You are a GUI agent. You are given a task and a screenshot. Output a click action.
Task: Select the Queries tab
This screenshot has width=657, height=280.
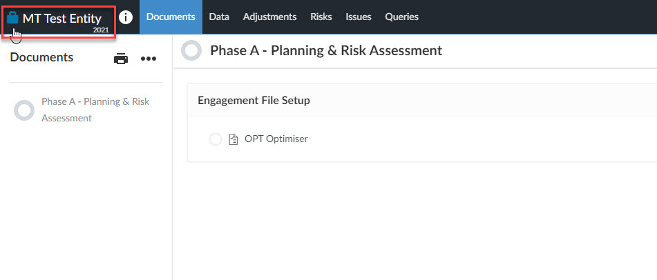pyautogui.click(x=402, y=17)
